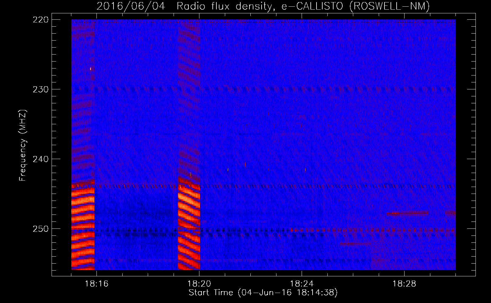This screenshot has width=491, height=303.
Task: Click the 18:24 time tick label
Action: [302, 284]
